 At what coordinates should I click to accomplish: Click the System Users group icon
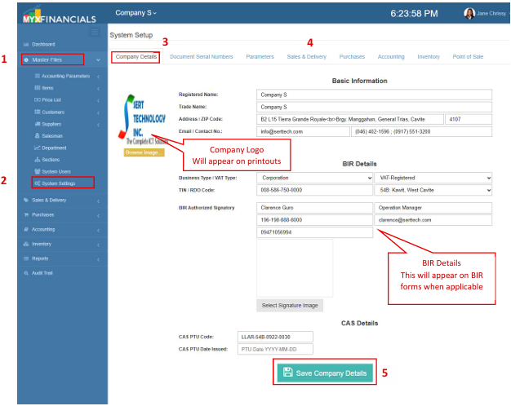point(38,171)
